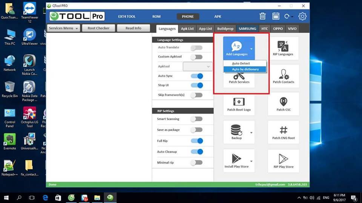Viewport: 362px width, 203px height.
Task: Open the RIP Play Store tool
Action: pyautogui.click(x=284, y=161)
